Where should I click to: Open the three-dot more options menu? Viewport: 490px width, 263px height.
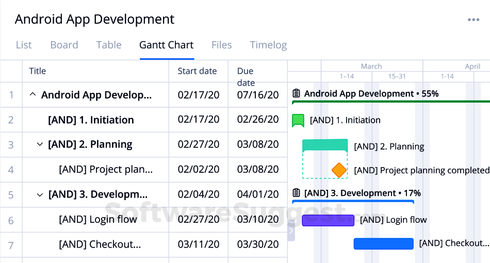coord(473,20)
